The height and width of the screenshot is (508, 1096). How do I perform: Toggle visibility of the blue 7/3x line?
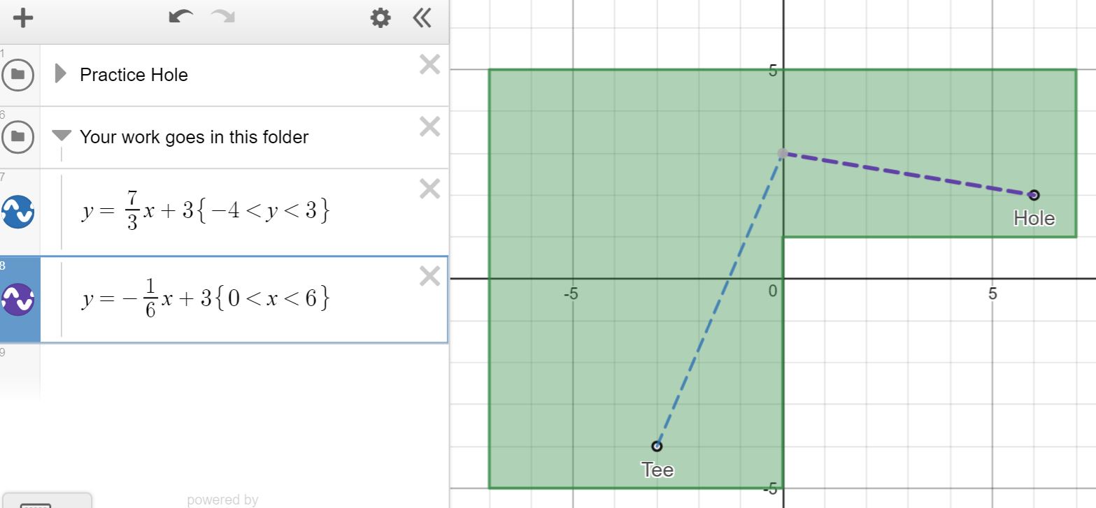[17, 212]
